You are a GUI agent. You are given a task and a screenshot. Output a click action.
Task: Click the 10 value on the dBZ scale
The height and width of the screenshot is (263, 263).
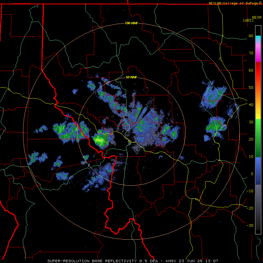251,157
